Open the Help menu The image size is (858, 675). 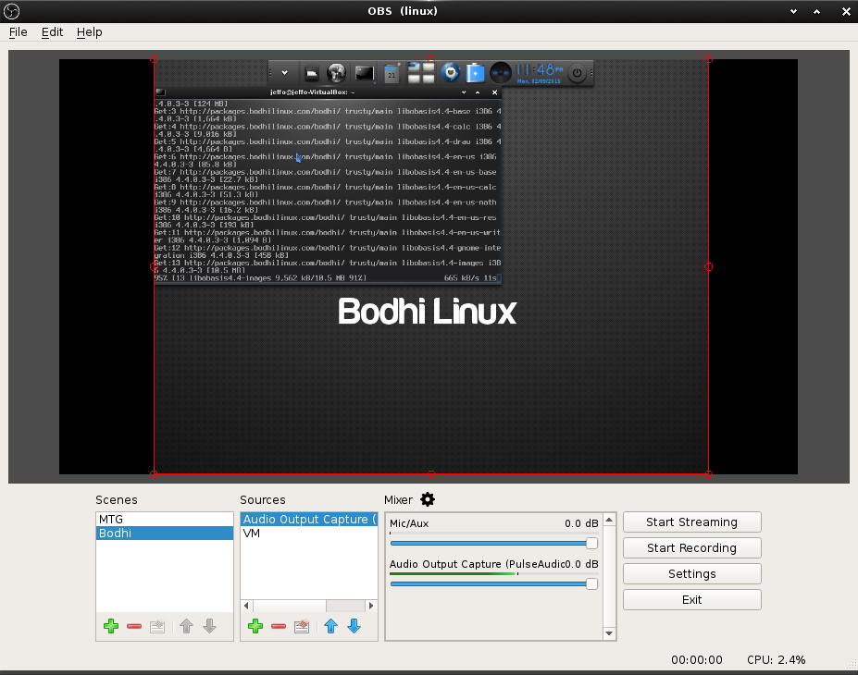89,32
